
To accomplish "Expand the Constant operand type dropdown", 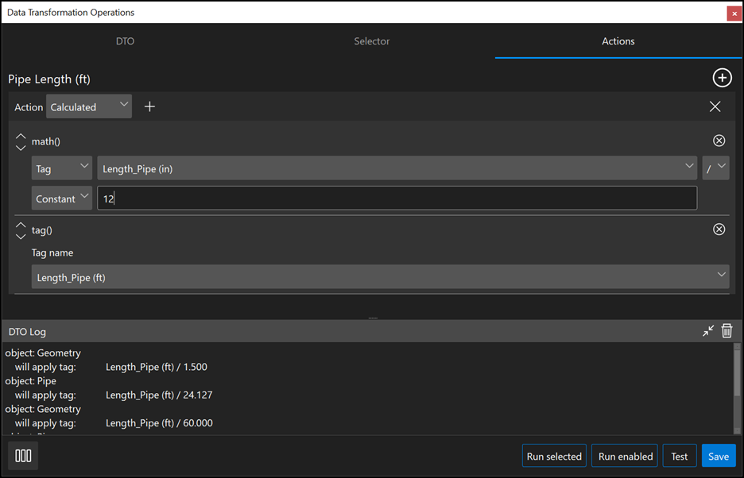I will click(62, 199).
